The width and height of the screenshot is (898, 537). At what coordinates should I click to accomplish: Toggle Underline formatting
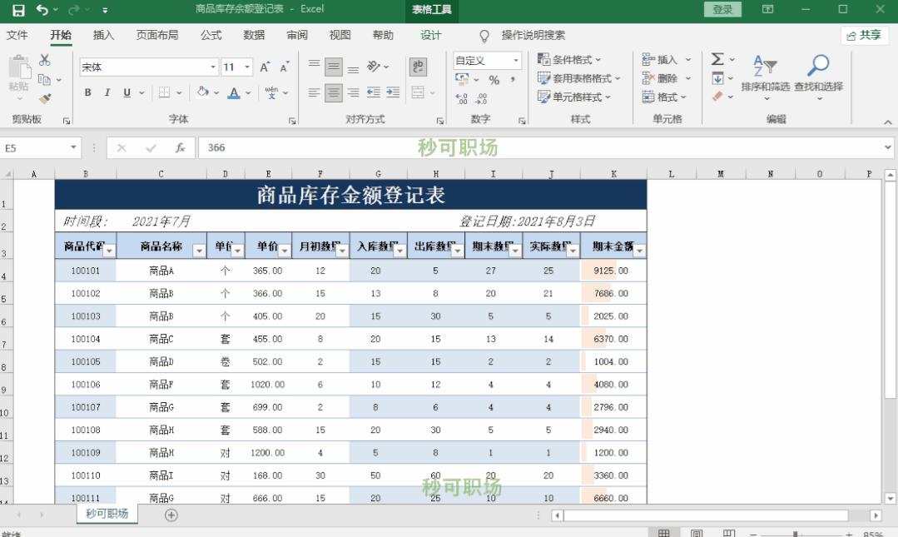click(x=127, y=92)
